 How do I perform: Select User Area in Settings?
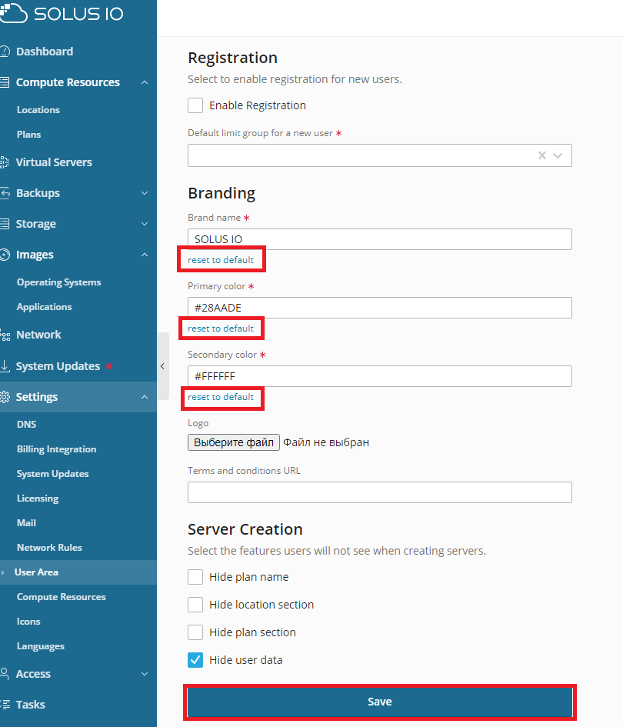36,572
